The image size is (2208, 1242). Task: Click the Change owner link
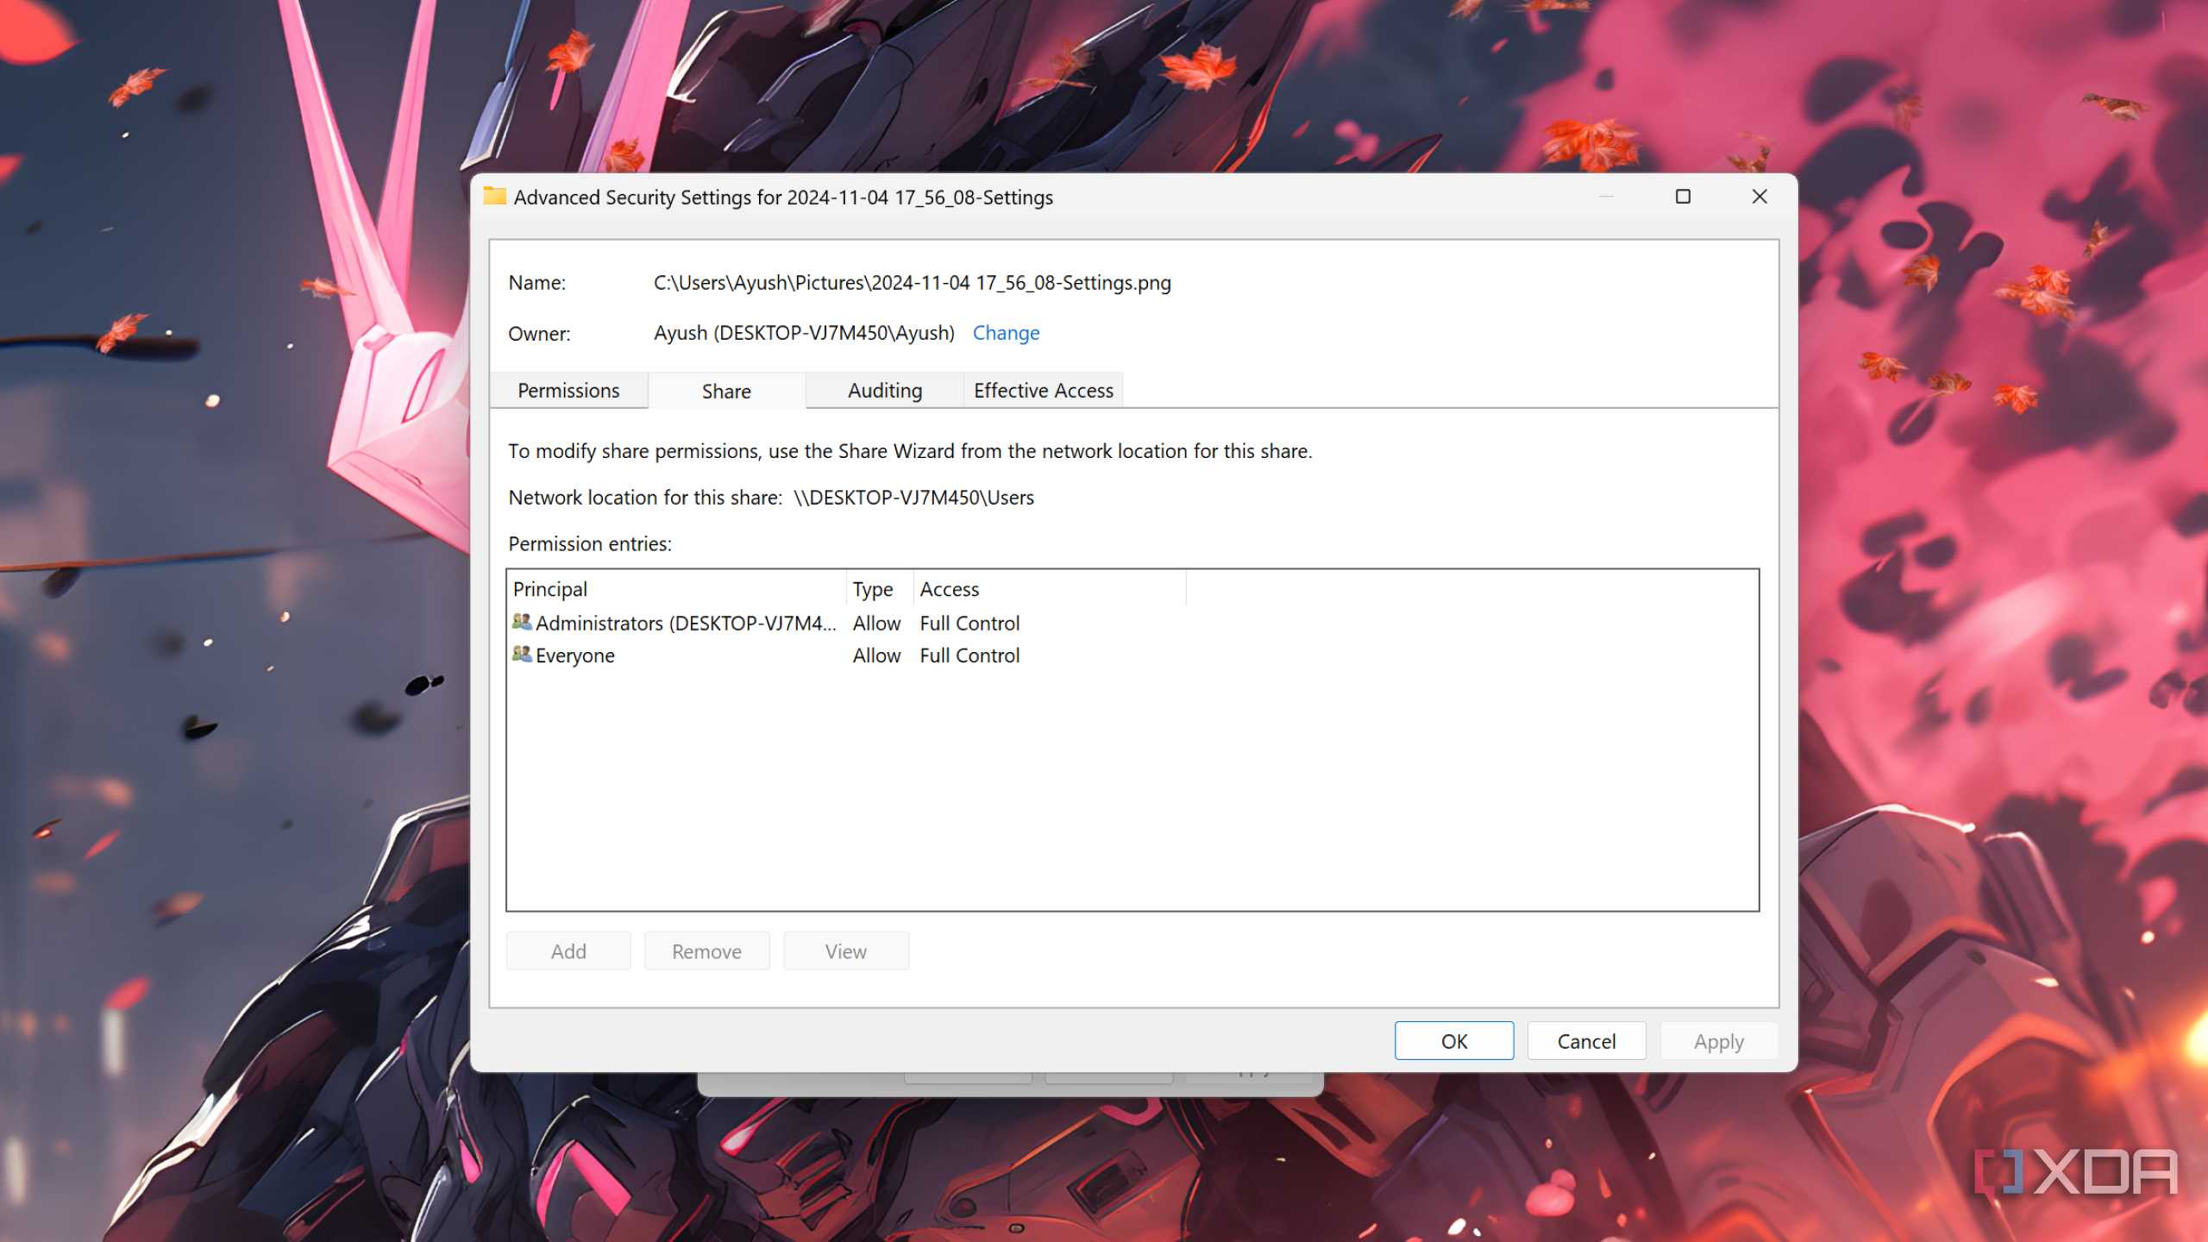[x=1006, y=333]
